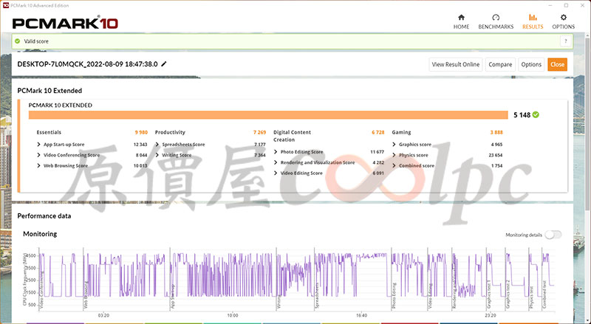Screen dimensions: 591x324
Task: Click the options gear icon
Action: coord(563,17)
